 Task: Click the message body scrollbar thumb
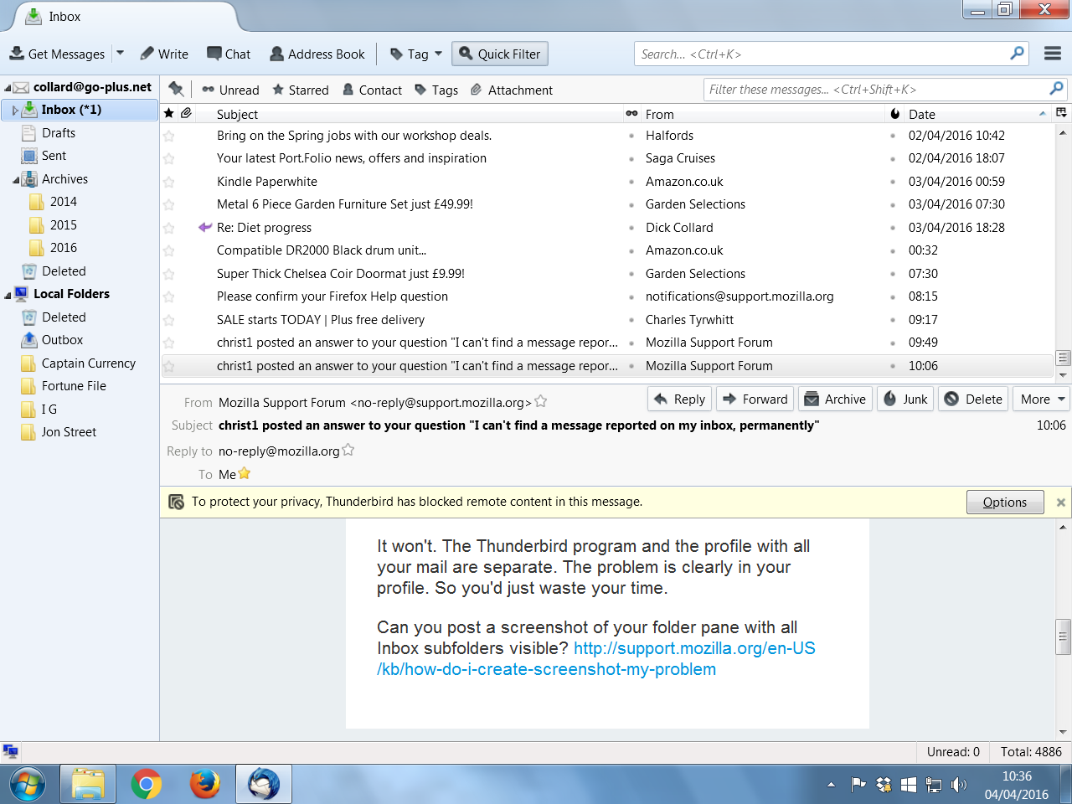(x=1063, y=636)
